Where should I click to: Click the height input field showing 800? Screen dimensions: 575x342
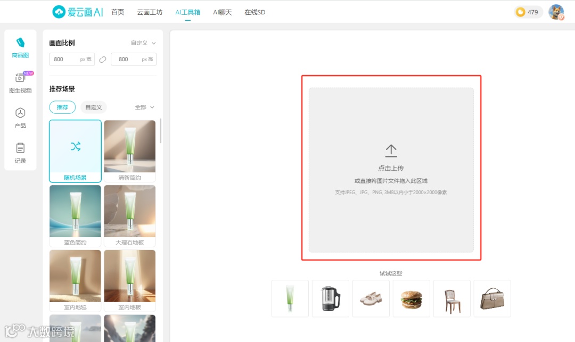pyautogui.click(x=134, y=60)
